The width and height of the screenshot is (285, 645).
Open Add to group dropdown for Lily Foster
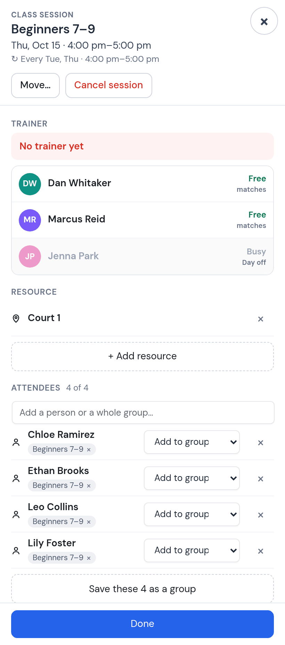point(192,550)
